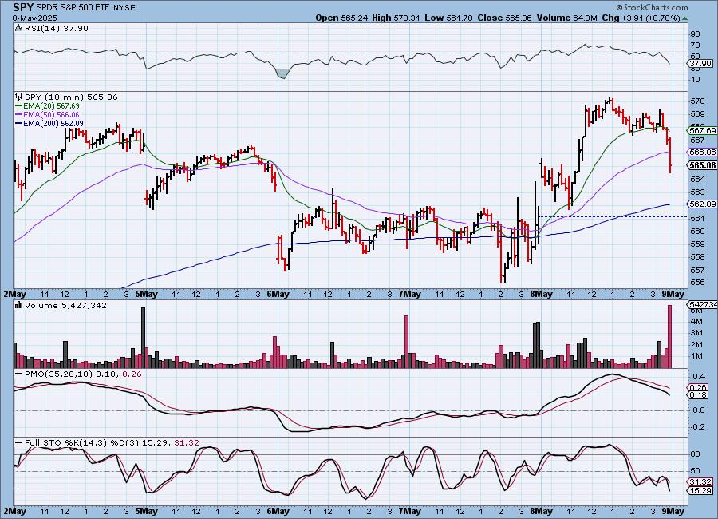Click the purple line swatch for EMA(50)
718x519 pixels.
(19, 115)
